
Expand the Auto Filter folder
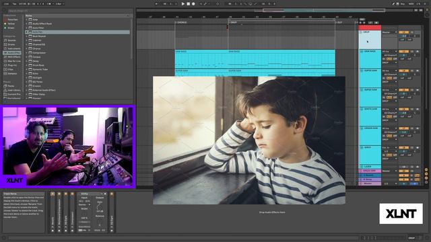pos(27,28)
